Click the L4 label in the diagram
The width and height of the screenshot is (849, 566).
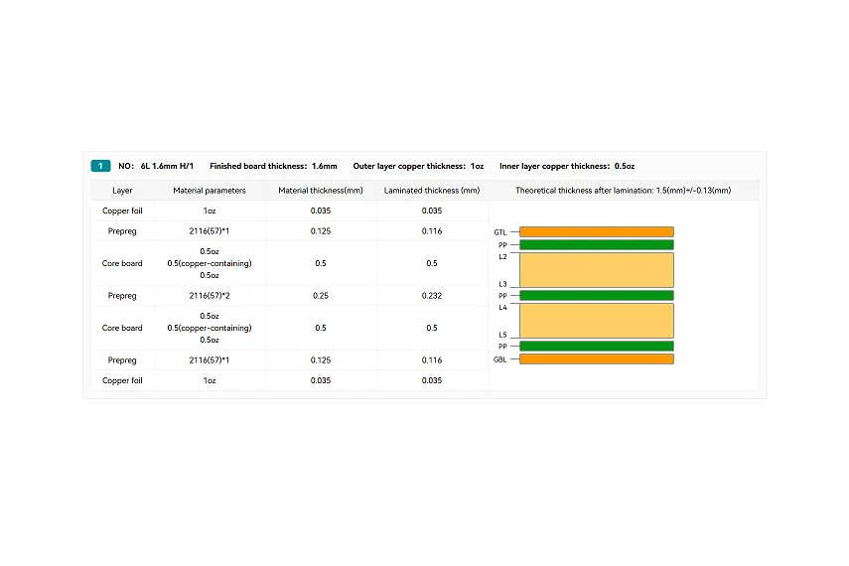(x=503, y=308)
